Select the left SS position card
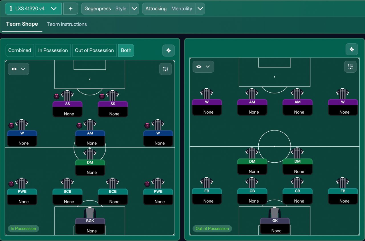 pos(68,109)
